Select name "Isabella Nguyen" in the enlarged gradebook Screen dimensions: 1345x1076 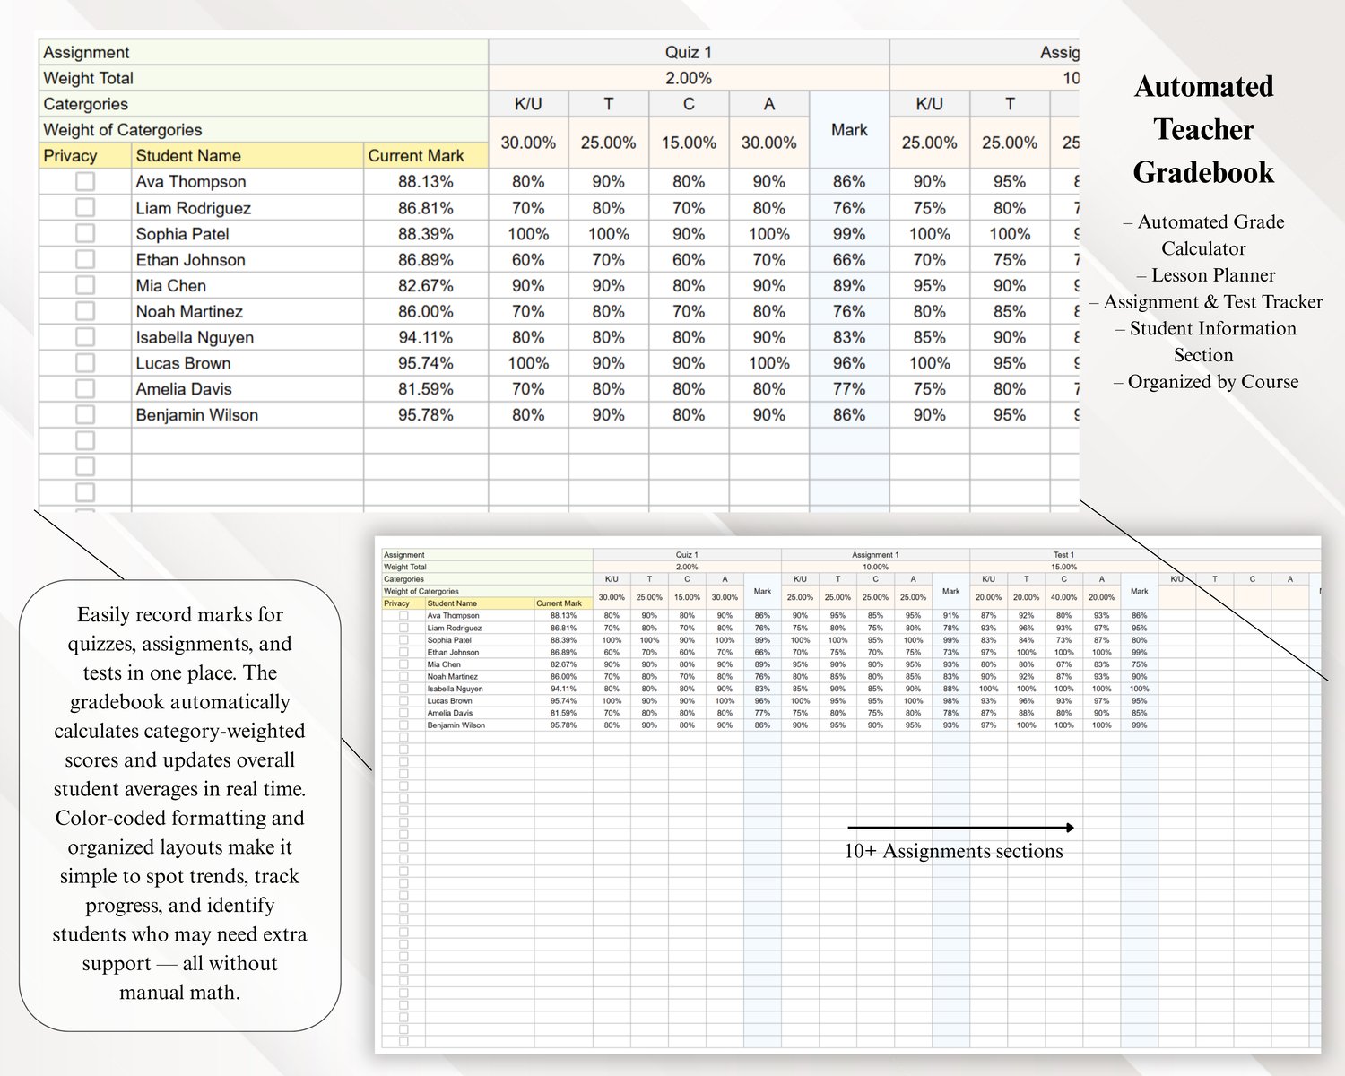(x=195, y=337)
